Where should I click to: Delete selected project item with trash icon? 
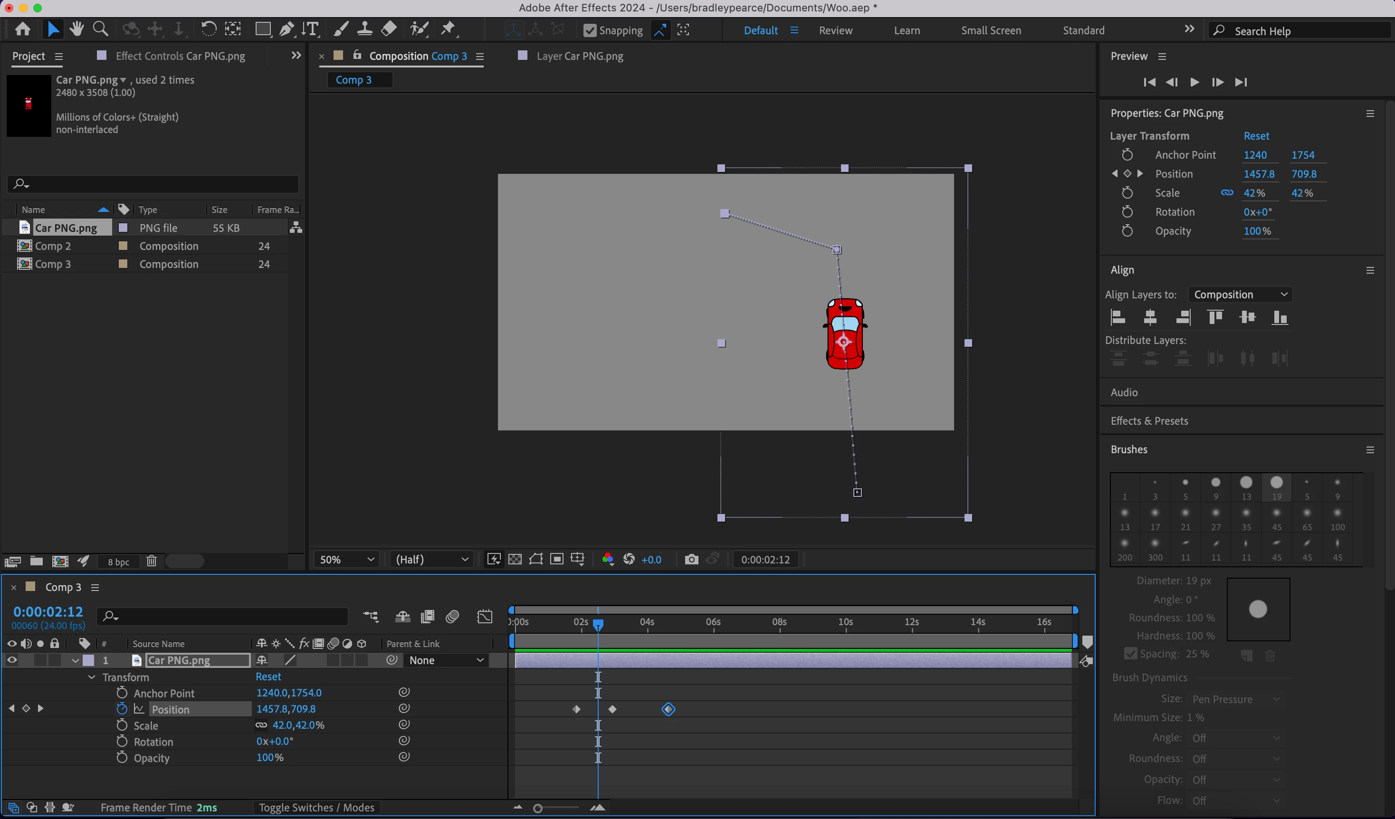click(151, 561)
